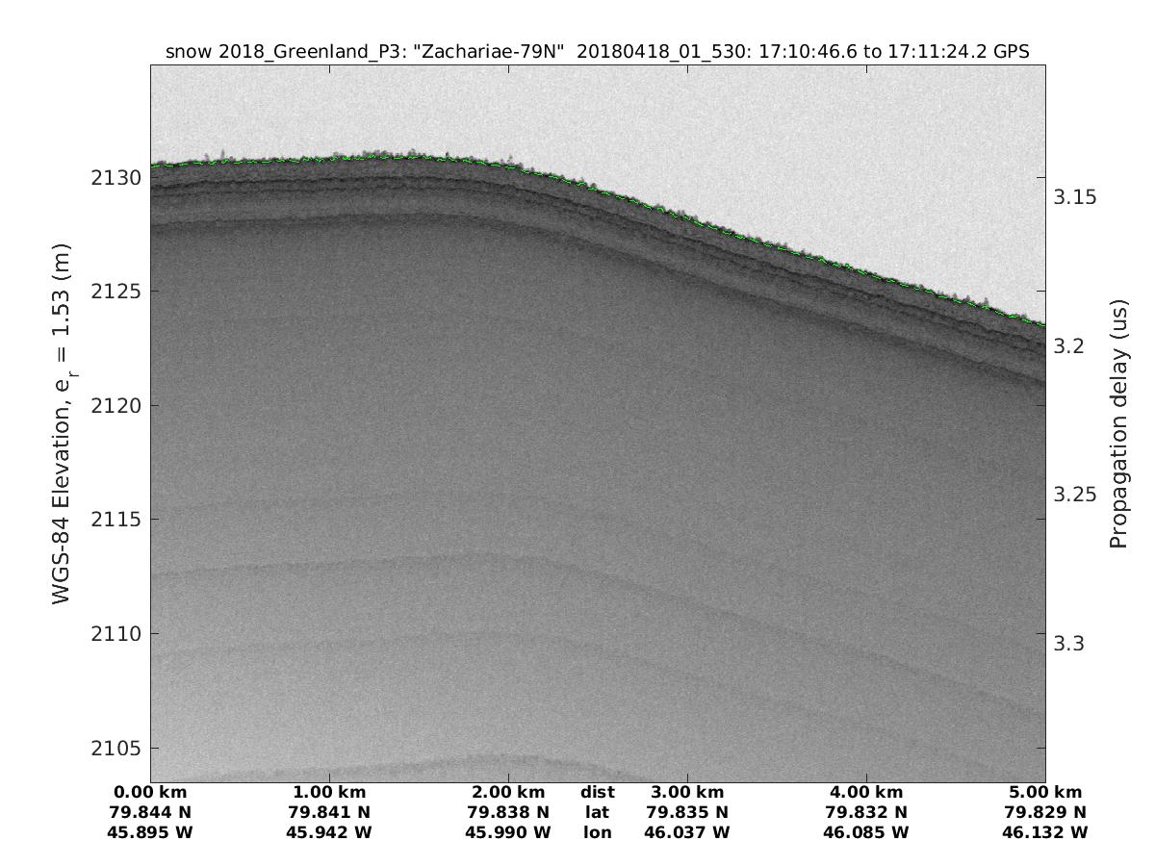Click the "lat" axis legend word
Image resolution: width=1155 pixels, height=866 pixels.
pyautogui.click(x=598, y=812)
